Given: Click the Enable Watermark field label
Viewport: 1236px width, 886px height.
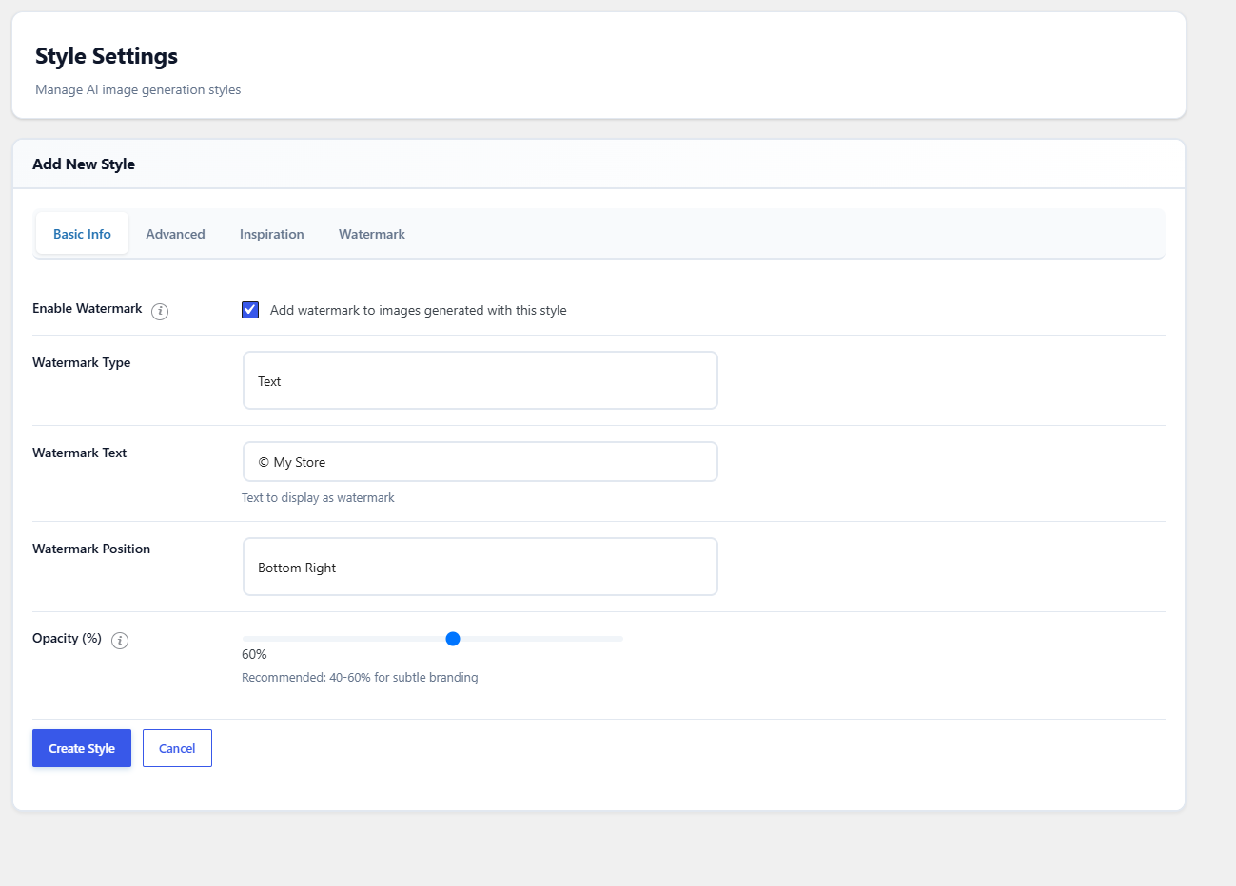Looking at the screenshot, I should tap(87, 308).
